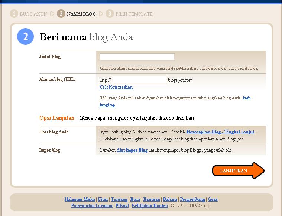This screenshot has width=282, height=216.
Task: Click the Judul Blog text input field
Action: tap(137, 57)
